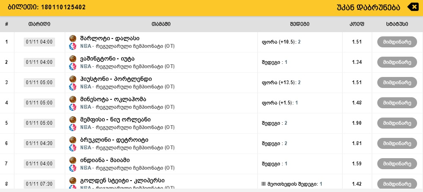This screenshot has width=423, height=192.
Task: Click basketball icon beside გოლდენ სტეიტი - კლიპერსი
Action: click(x=72, y=180)
